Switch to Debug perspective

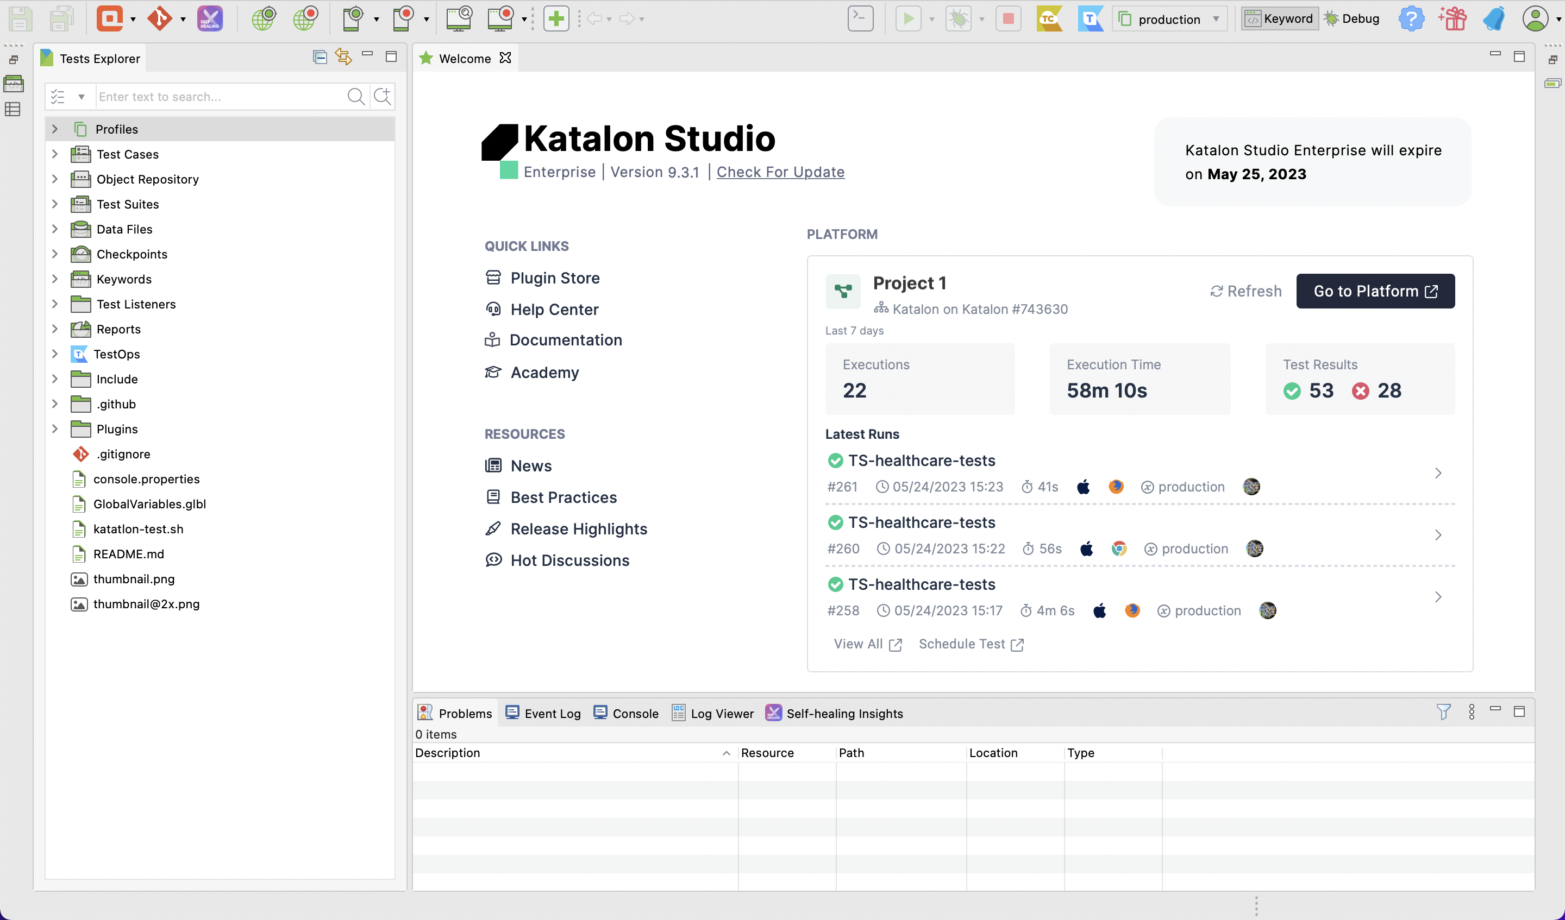pyautogui.click(x=1352, y=18)
